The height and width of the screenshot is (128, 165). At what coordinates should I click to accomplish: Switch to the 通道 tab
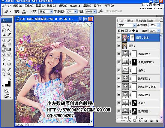click(130, 21)
